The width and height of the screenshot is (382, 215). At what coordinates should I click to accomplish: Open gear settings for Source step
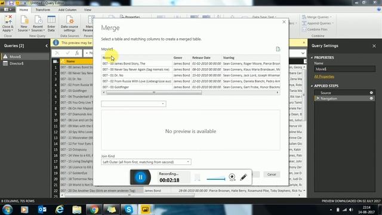click(371, 93)
